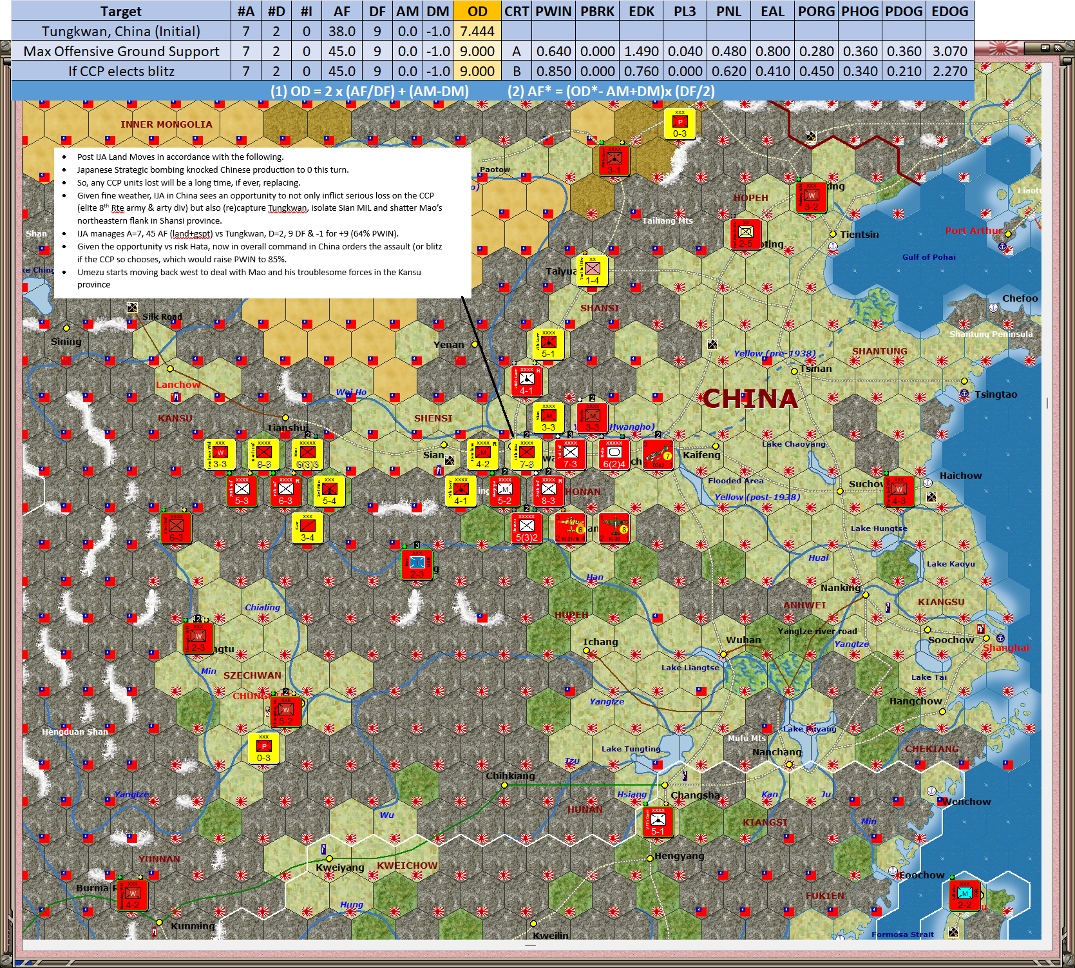Select the red 2-2 unit on Formosa

(964, 895)
